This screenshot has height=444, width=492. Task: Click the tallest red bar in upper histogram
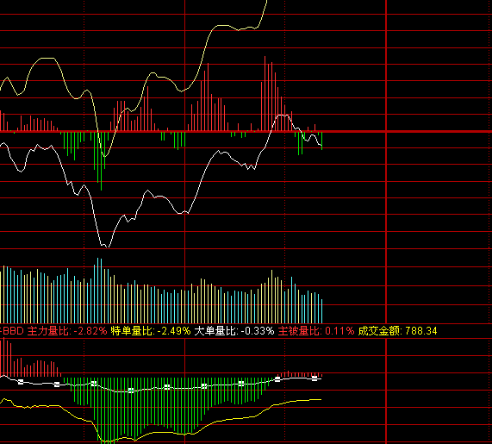tap(265, 94)
